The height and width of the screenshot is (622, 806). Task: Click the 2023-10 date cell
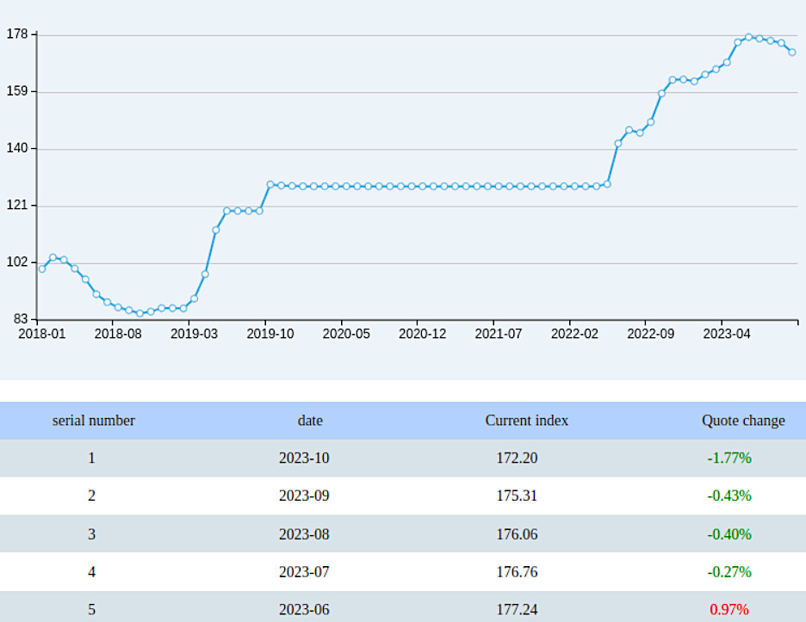[304, 459]
